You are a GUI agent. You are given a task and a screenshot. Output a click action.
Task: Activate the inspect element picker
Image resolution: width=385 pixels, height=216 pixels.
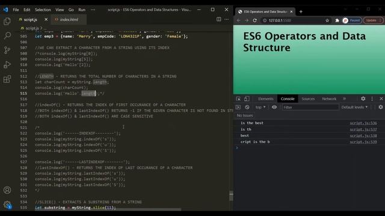[238, 98]
